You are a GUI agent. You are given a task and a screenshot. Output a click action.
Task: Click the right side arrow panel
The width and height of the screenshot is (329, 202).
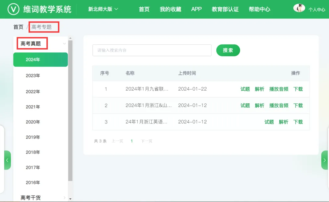[325, 160]
